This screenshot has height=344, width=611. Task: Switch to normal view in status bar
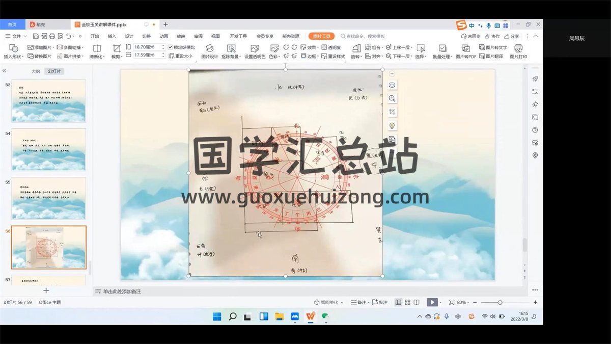(399, 302)
